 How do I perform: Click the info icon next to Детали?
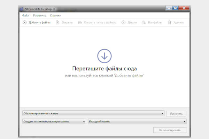tap(123, 23)
